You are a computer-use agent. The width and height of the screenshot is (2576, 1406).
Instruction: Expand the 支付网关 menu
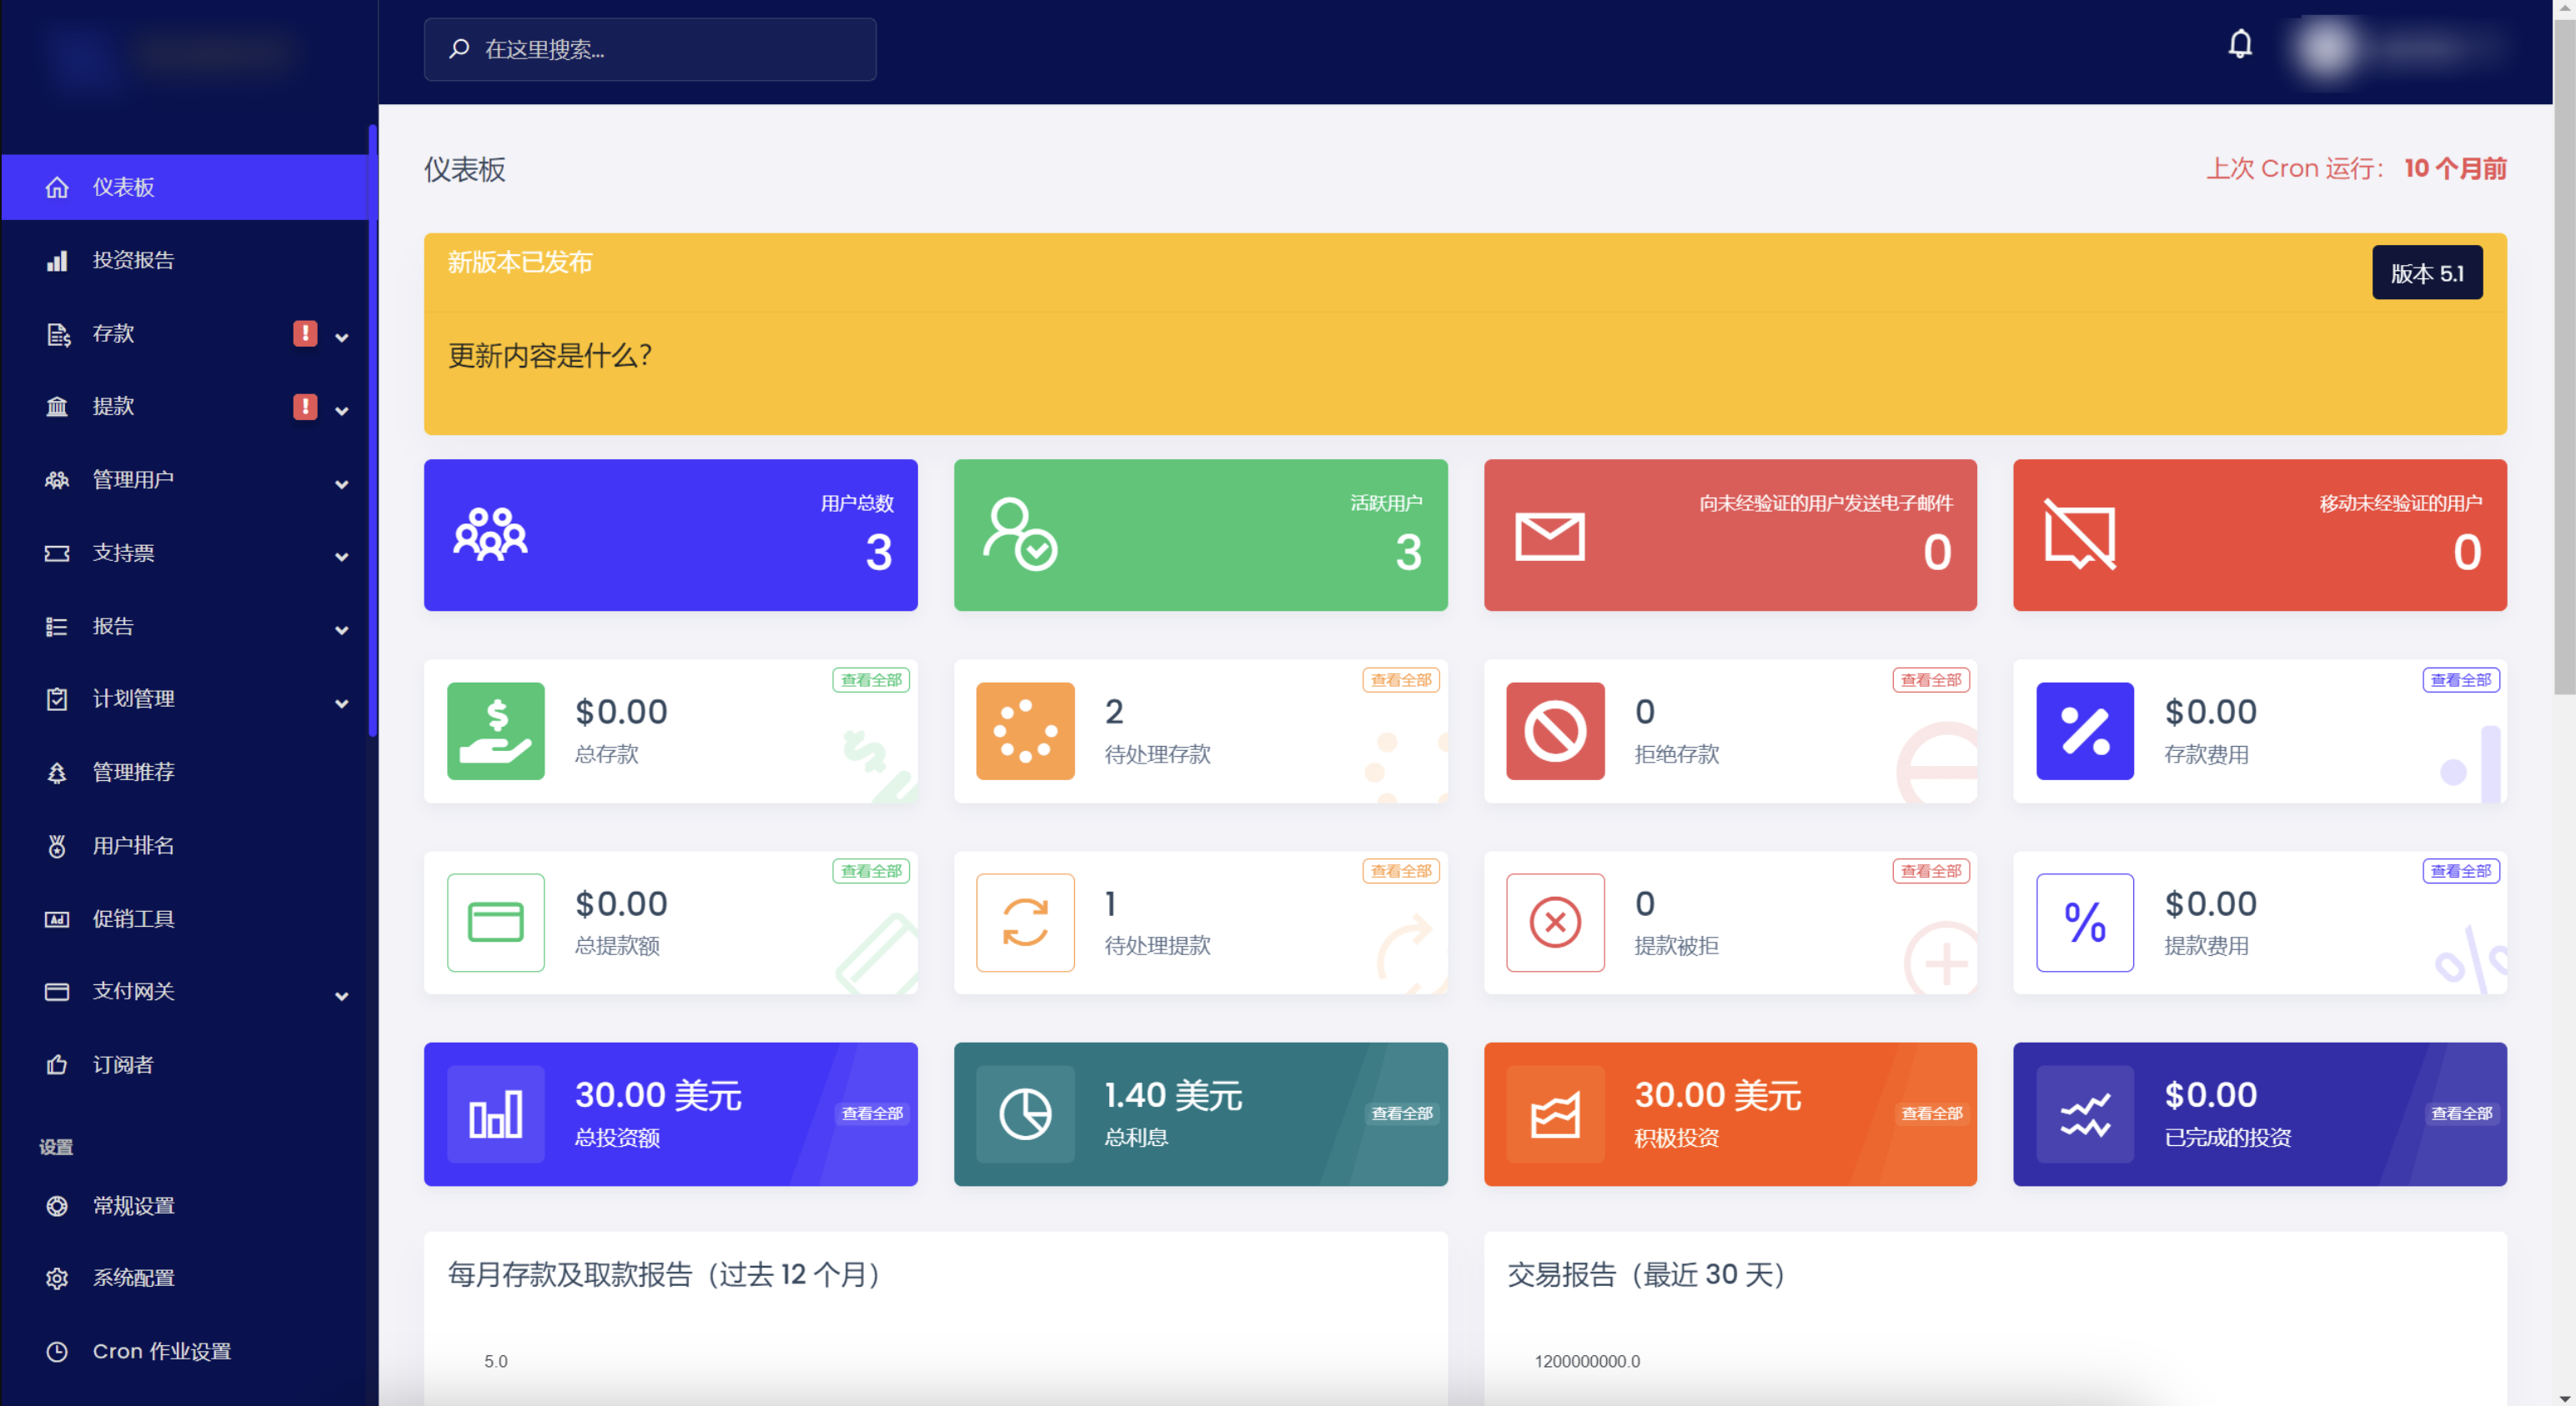[341, 995]
